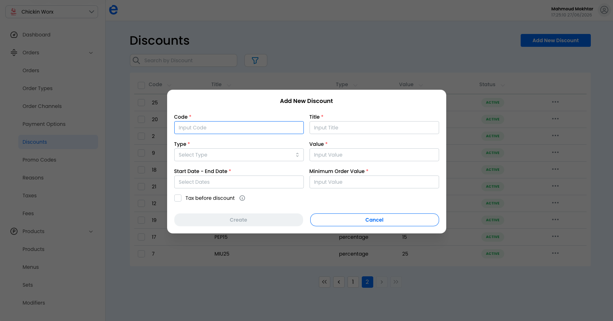Open row 9 three-dot actions menu
Viewport: 613px width, 321px height.
[x=555, y=153]
